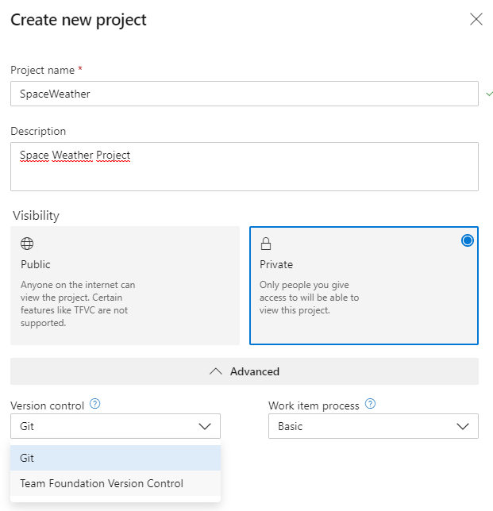
Task: Click the lock icon in Private card
Action: pos(266,244)
